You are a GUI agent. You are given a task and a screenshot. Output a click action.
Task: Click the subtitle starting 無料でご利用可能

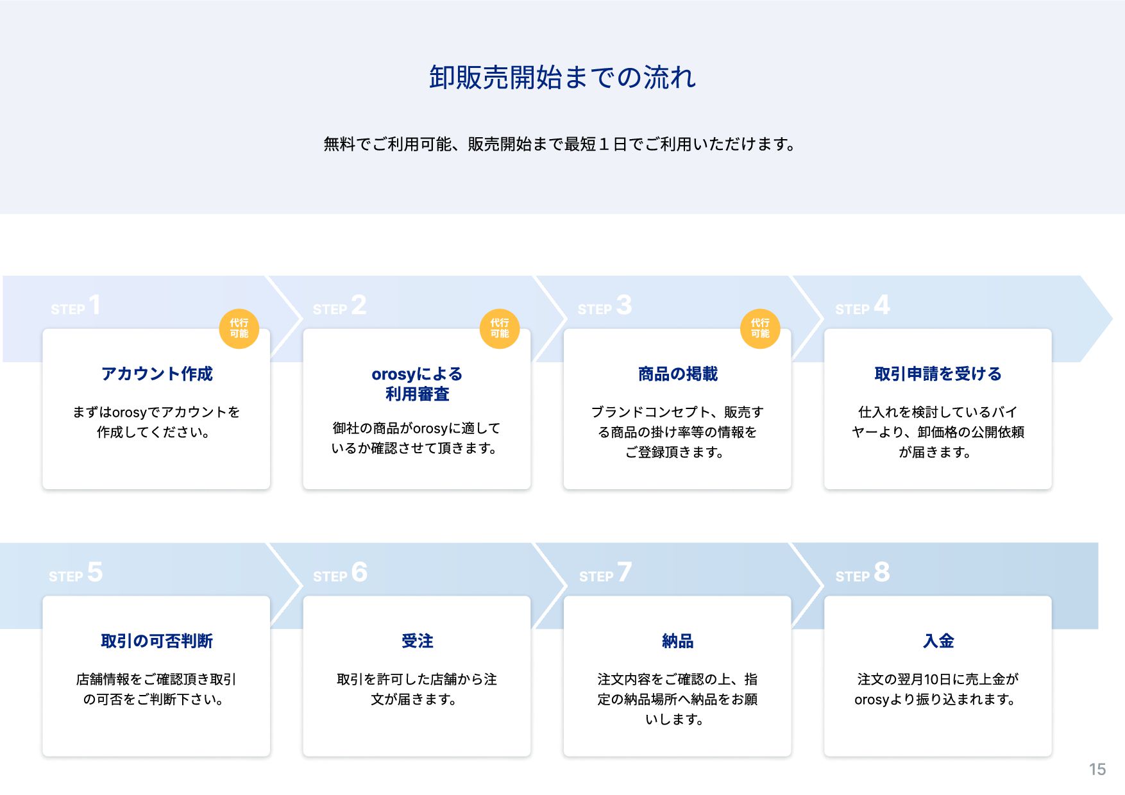point(560,144)
